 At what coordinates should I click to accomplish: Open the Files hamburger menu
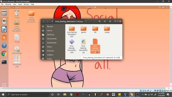110,22
